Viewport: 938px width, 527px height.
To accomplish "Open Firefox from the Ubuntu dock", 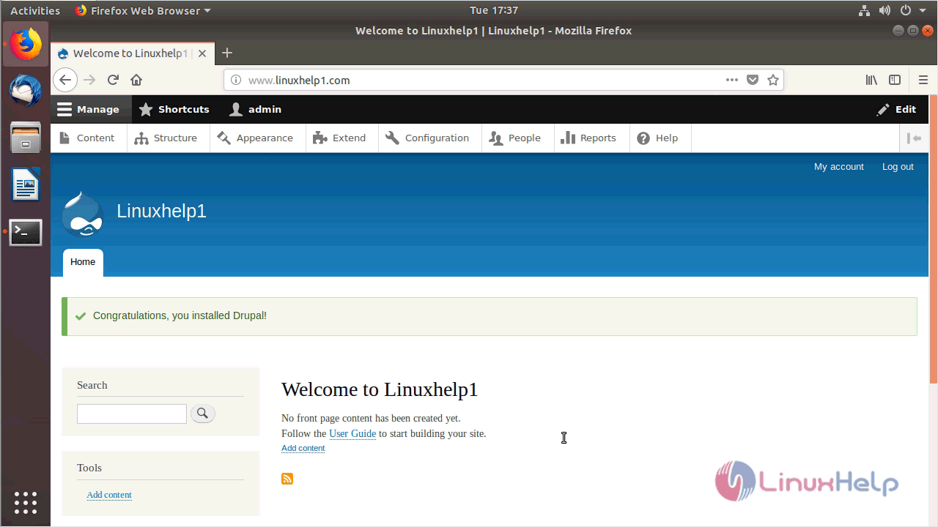I will pos(26,45).
